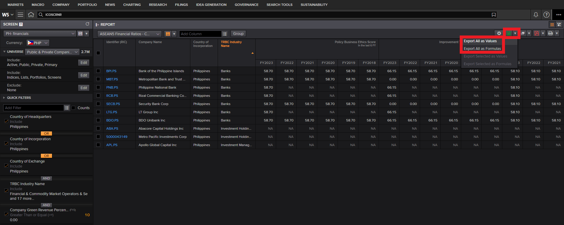Screen dimensions: 564x225
Task: Open the CHARTING menu
Action: (x=132, y=5)
